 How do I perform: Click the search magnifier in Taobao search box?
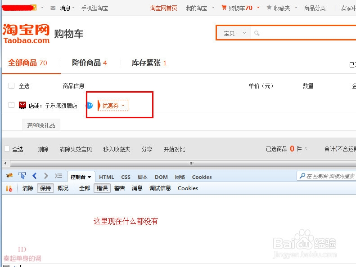(x=257, y=33)
